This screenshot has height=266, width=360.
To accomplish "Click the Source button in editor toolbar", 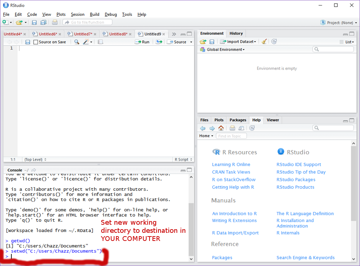I will click(x=176, y=42).
